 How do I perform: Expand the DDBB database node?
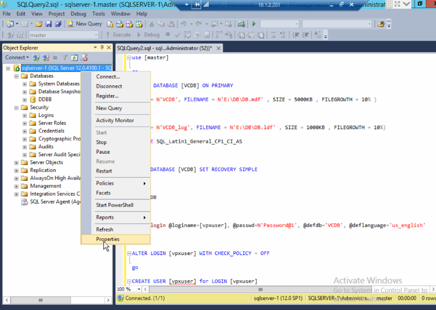tap(25, 100)
